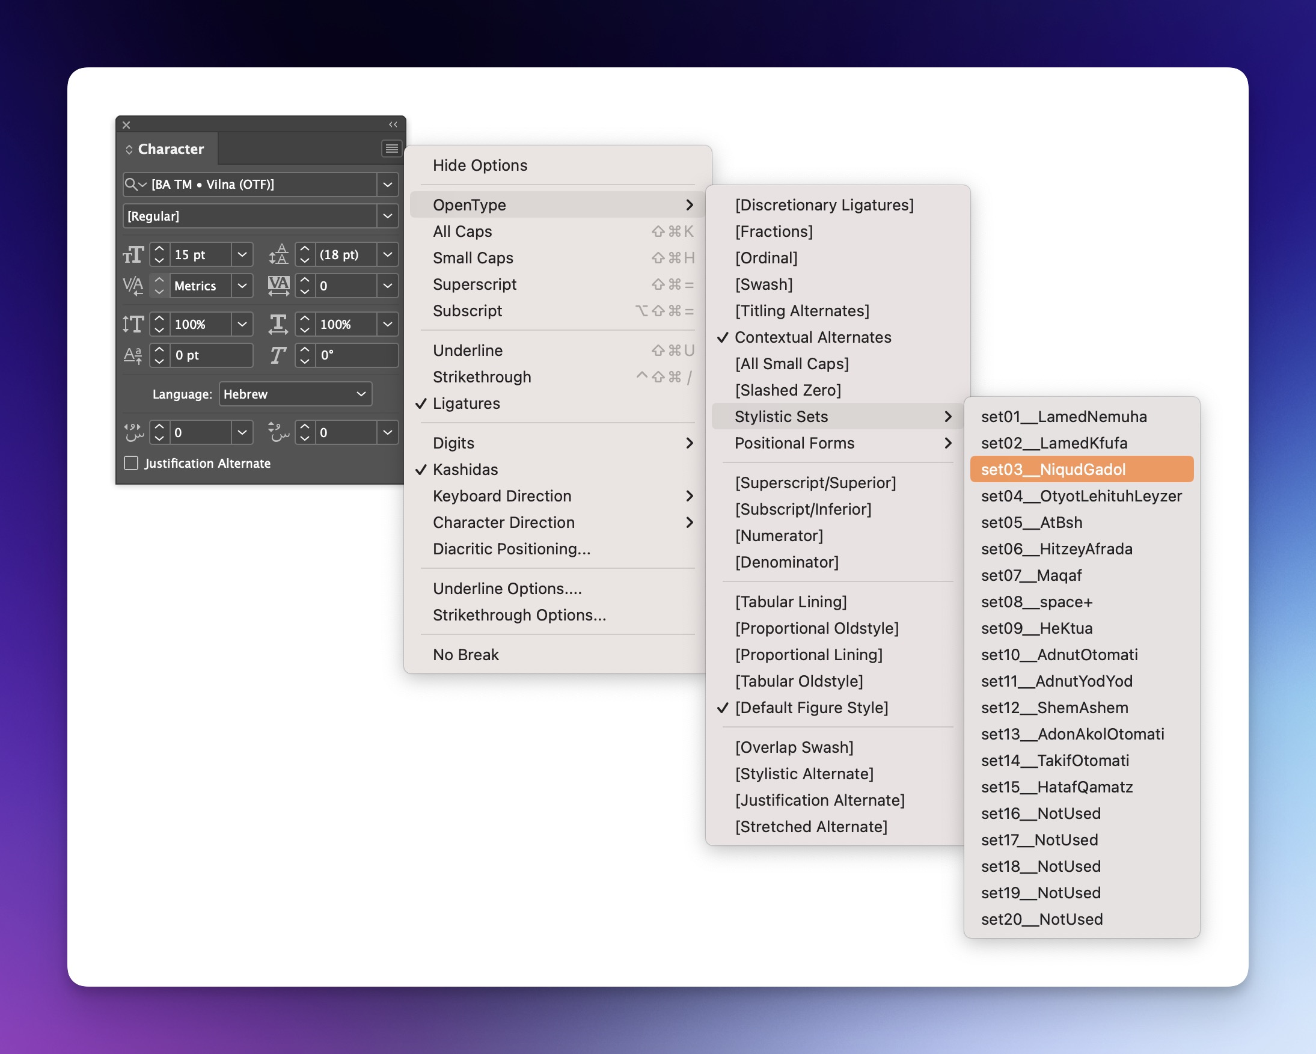Open the Character panel flyout menu icon
The image size is (1316, 1054).
click(391, 149)
